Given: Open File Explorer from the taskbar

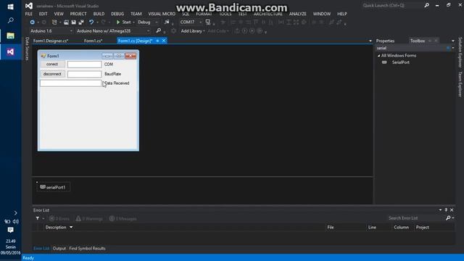Looking at the screenshot, I should tap(10, 36).
